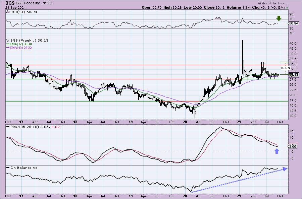Select the B&G Foods Inc. company name
The image size is (302, 199).
point(29,3)
